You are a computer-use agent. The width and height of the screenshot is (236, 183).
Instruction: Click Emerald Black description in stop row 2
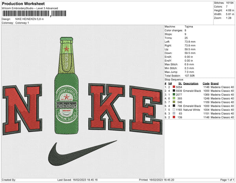coord(192,91)
